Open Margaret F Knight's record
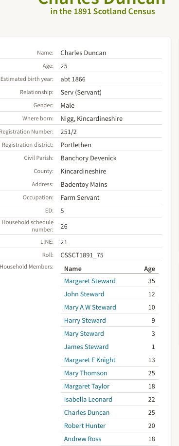This screenshot has width=179, height=446. coord(89,360)
